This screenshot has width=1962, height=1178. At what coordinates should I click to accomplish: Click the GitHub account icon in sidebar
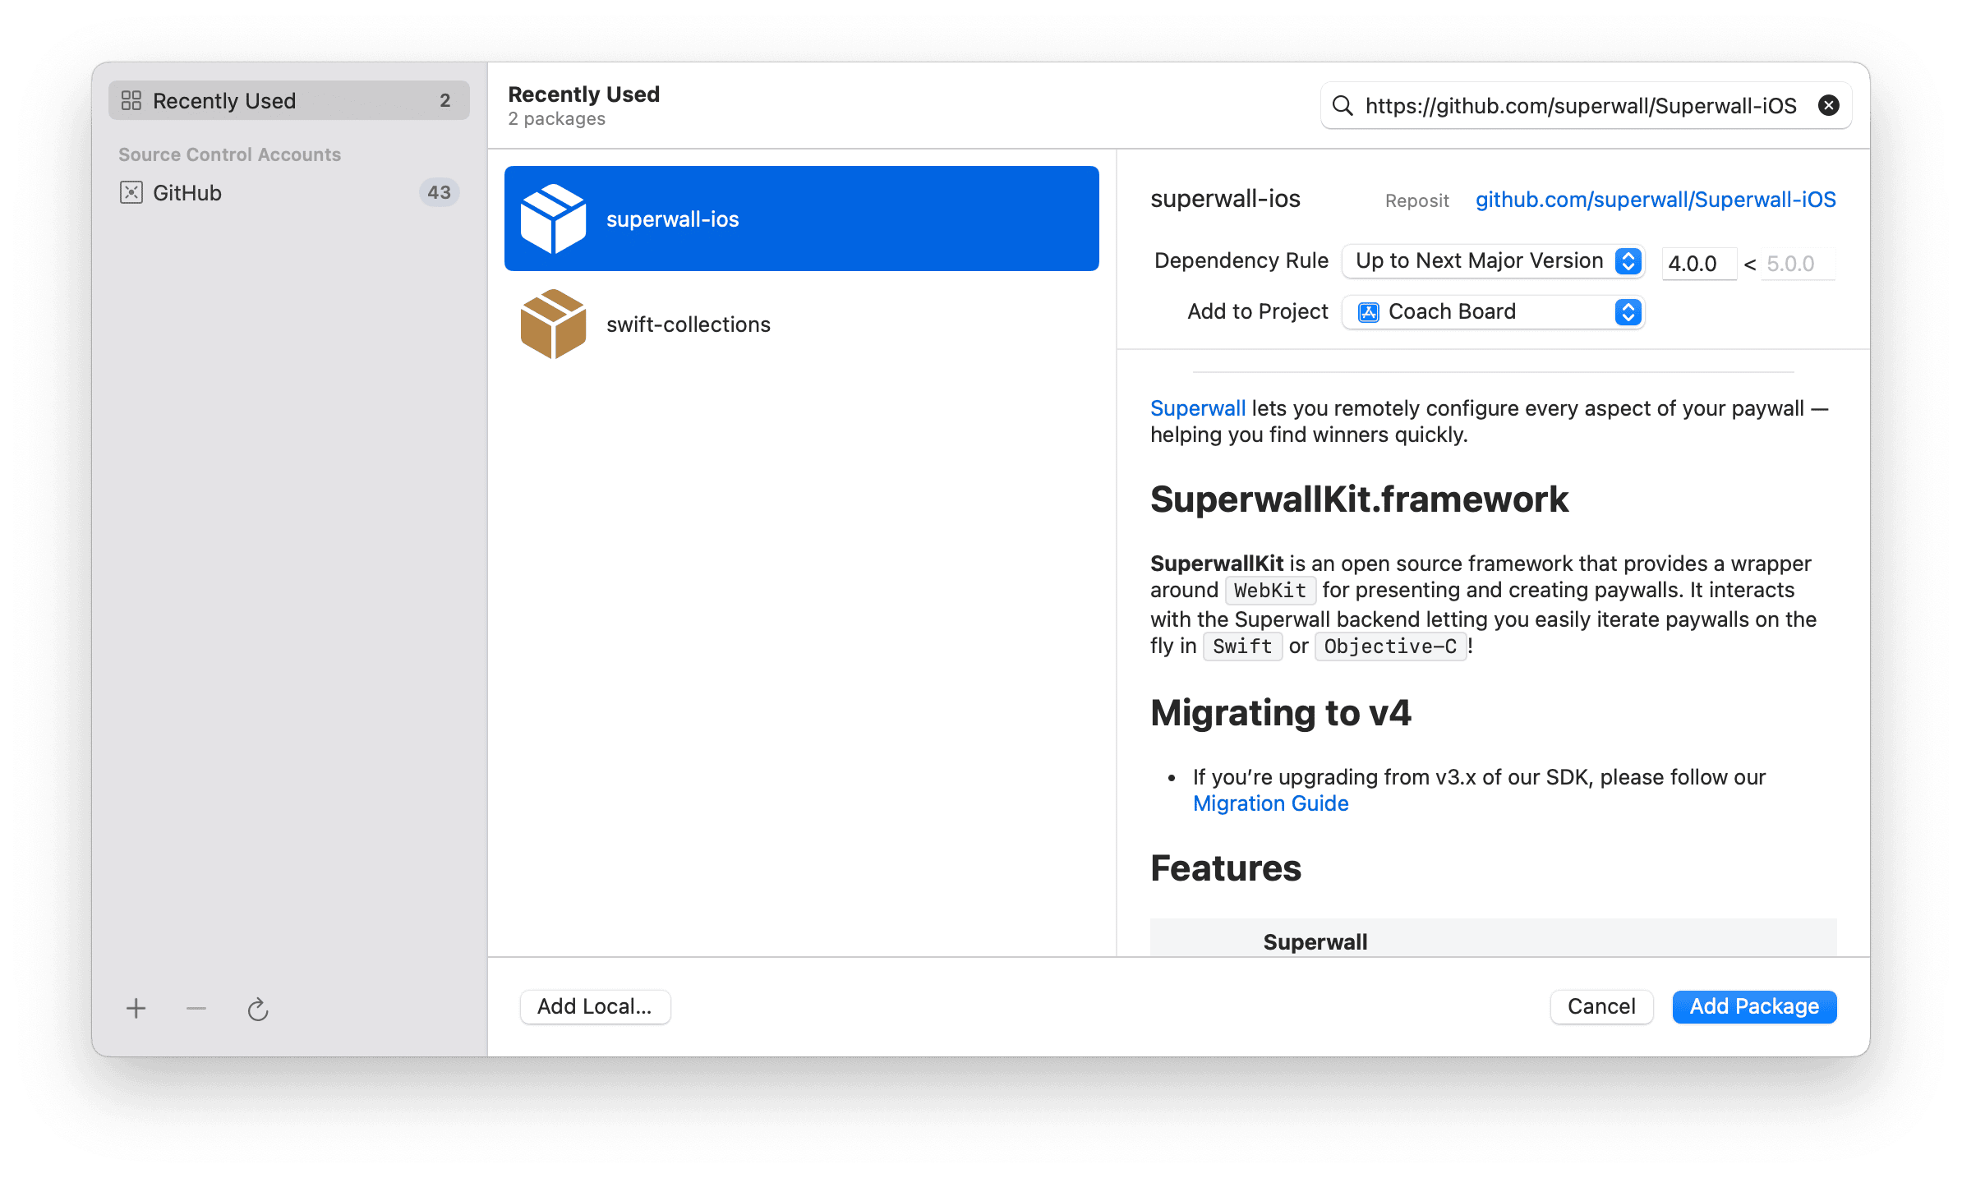point(131,192)
